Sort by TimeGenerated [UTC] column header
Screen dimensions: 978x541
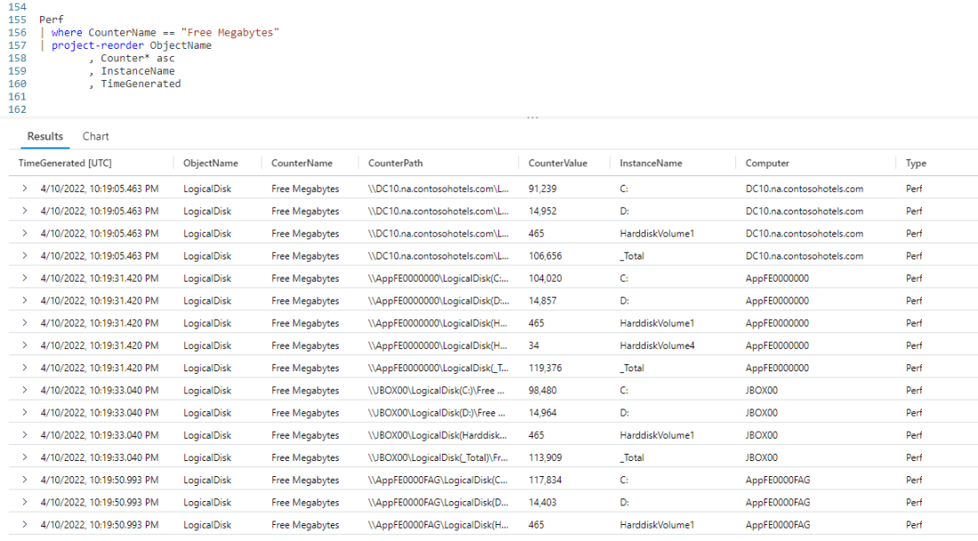click(x=65, y=163)
